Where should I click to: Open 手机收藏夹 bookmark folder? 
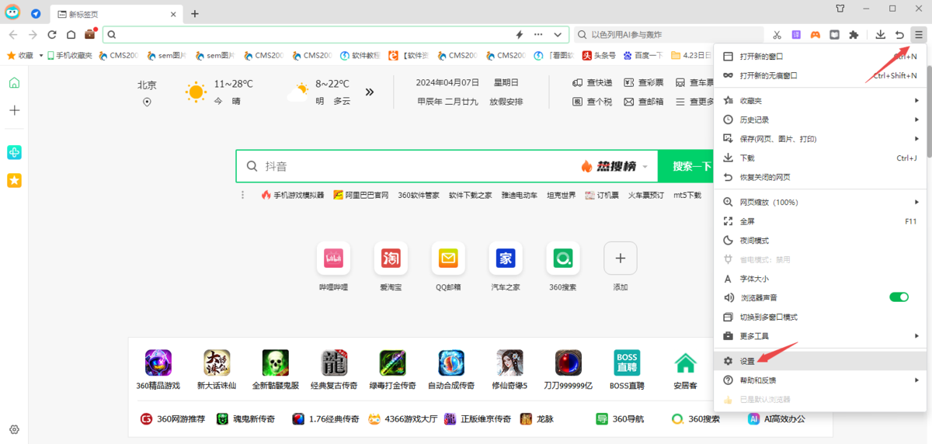69,55
